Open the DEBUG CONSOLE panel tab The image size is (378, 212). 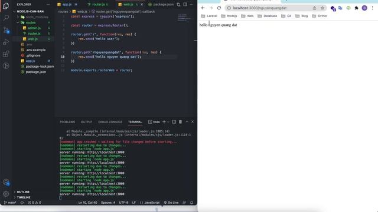110,122
